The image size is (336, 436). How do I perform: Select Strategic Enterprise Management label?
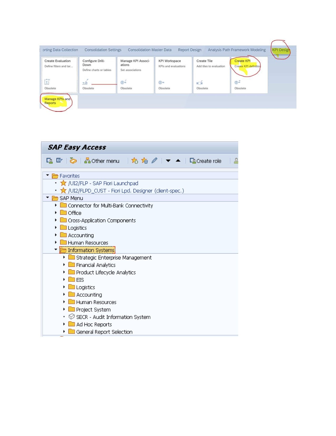click(114, 258)
